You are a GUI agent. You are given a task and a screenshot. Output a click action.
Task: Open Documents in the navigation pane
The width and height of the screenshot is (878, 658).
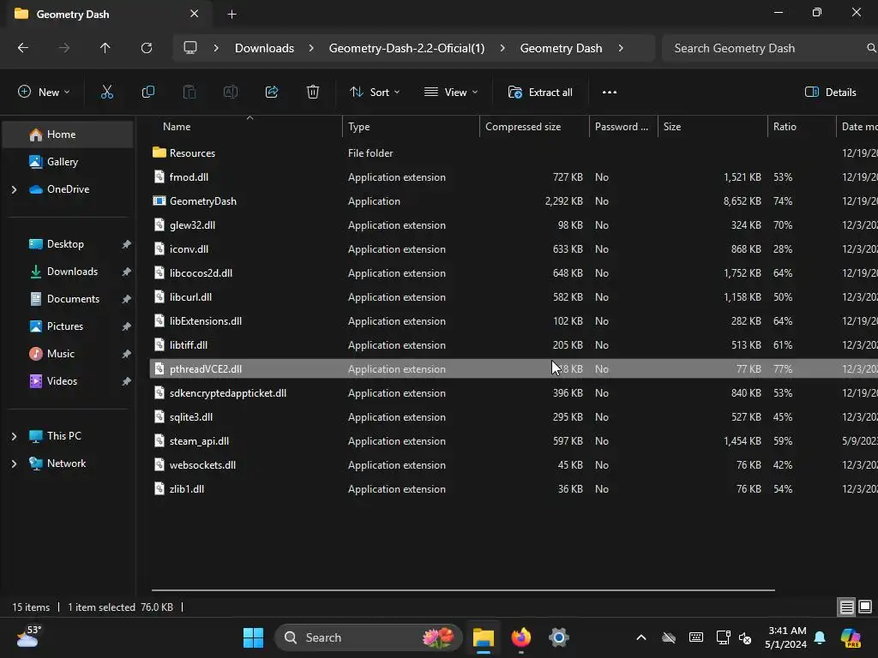68,299
